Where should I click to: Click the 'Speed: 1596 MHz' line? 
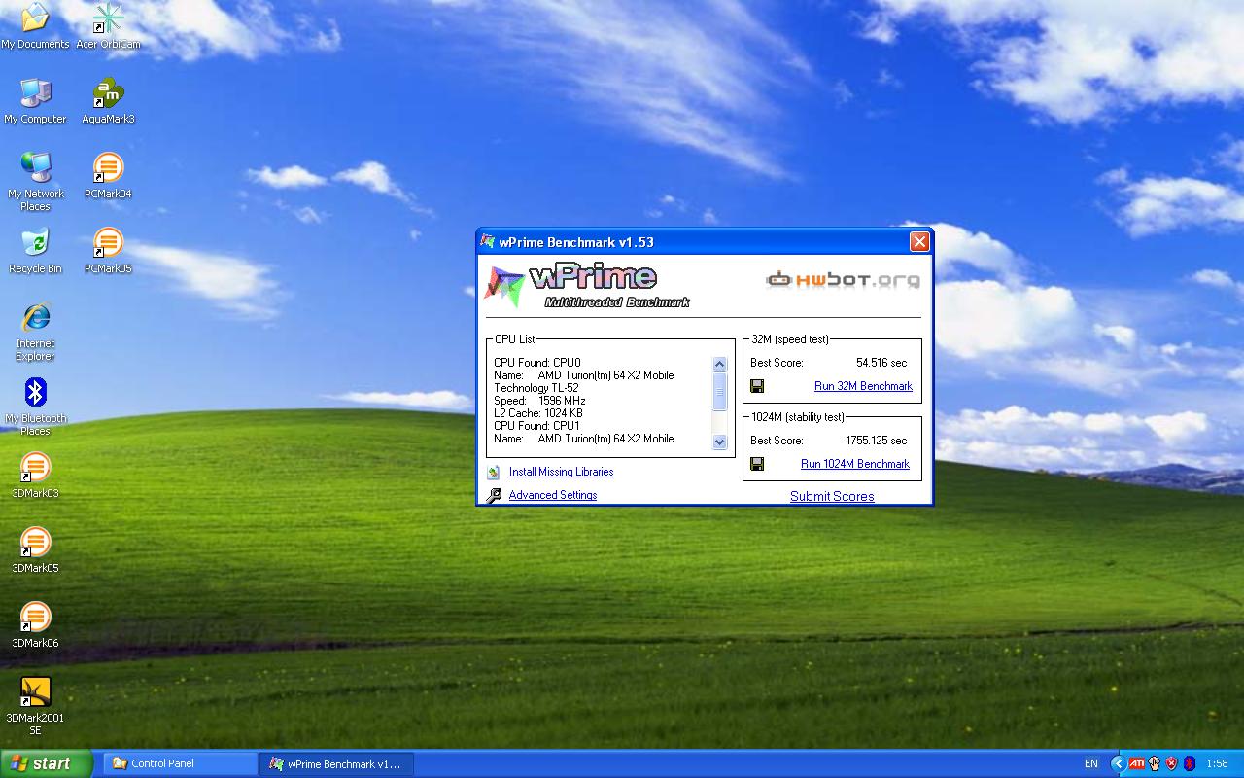click(x=539, y=401)
